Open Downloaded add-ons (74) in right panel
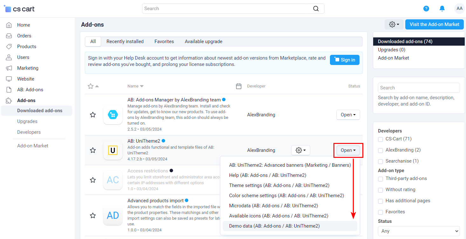Image resolution: width=466 pixels, height=239 pixels. [x=419, y=42]
